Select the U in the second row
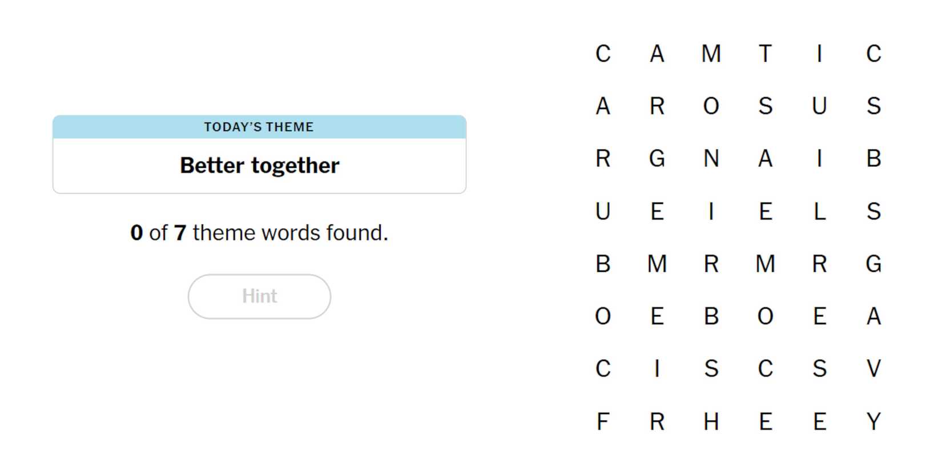This screenshot has width=942, height=471. pyautogui.click(x=820, y=106)
